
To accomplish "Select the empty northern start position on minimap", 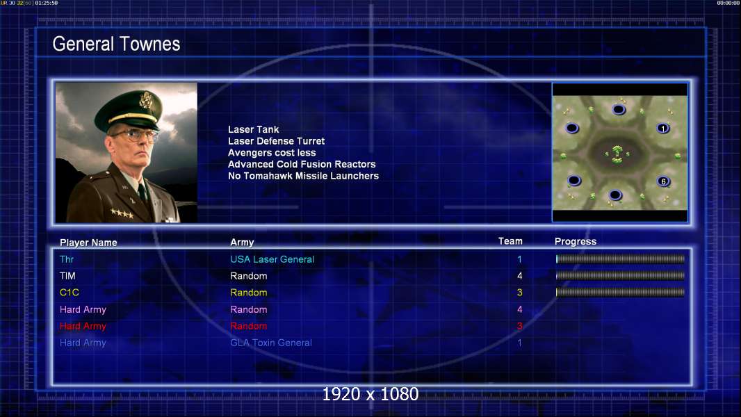I will 619,110.
